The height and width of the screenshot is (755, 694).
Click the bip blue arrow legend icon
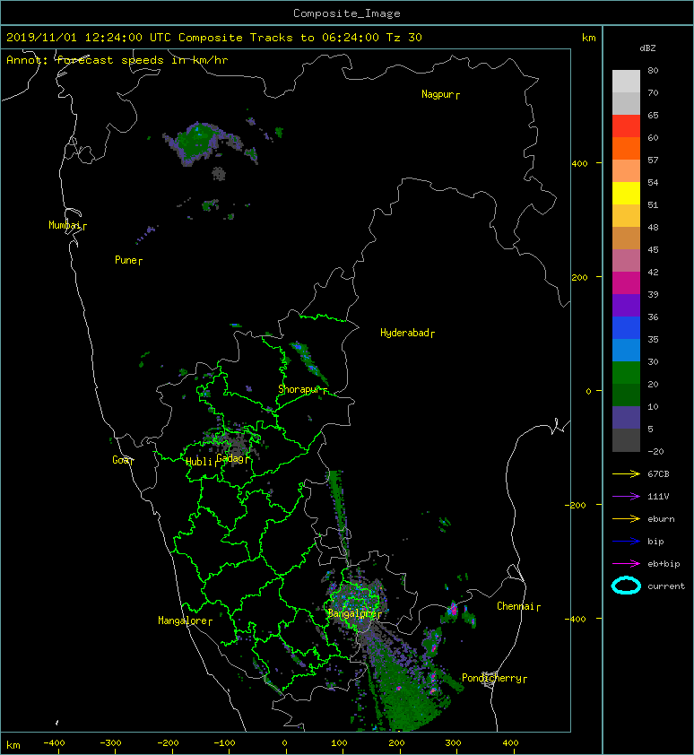tap(626, 542)
